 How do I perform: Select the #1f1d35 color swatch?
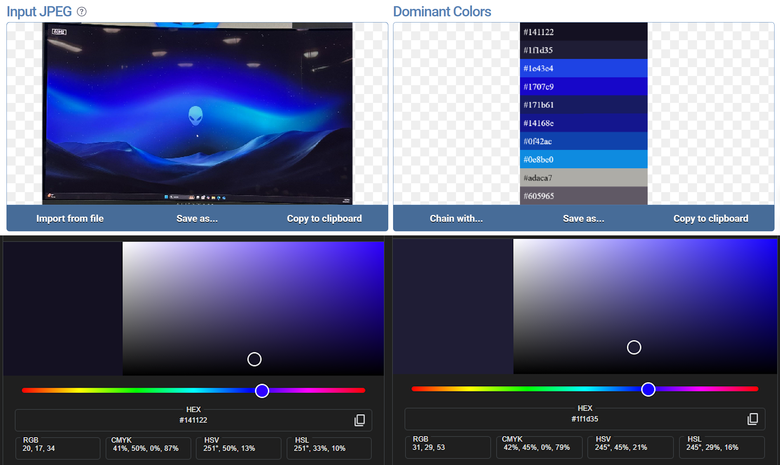[584, 50]
